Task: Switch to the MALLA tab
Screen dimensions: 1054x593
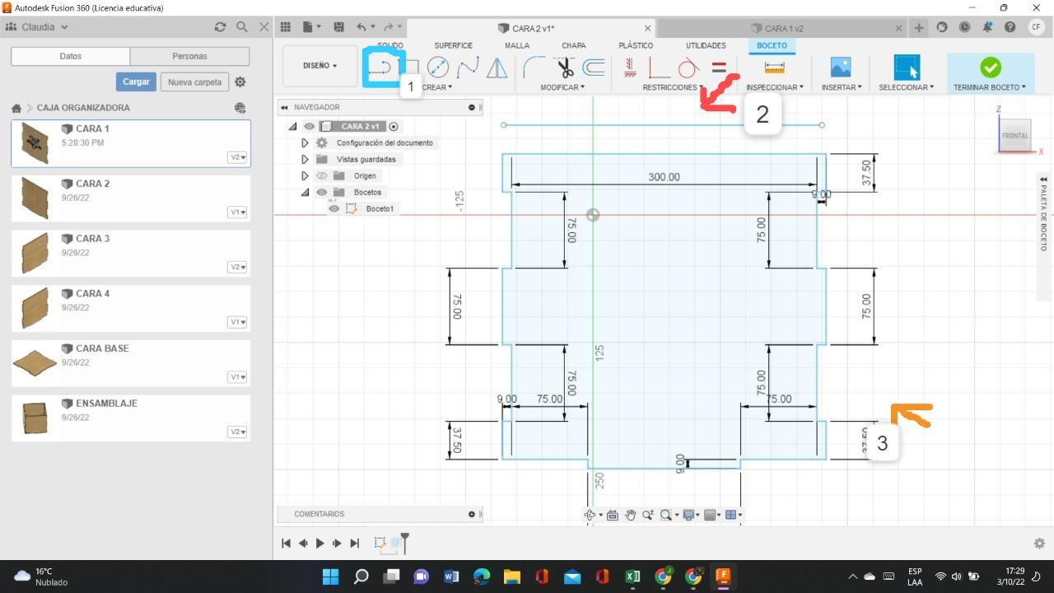Action: point(517,45)
